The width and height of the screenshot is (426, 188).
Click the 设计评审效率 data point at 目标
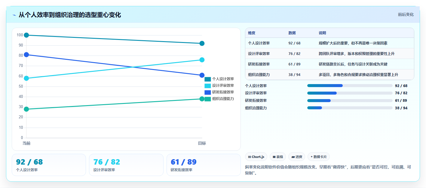click(202, 60)
